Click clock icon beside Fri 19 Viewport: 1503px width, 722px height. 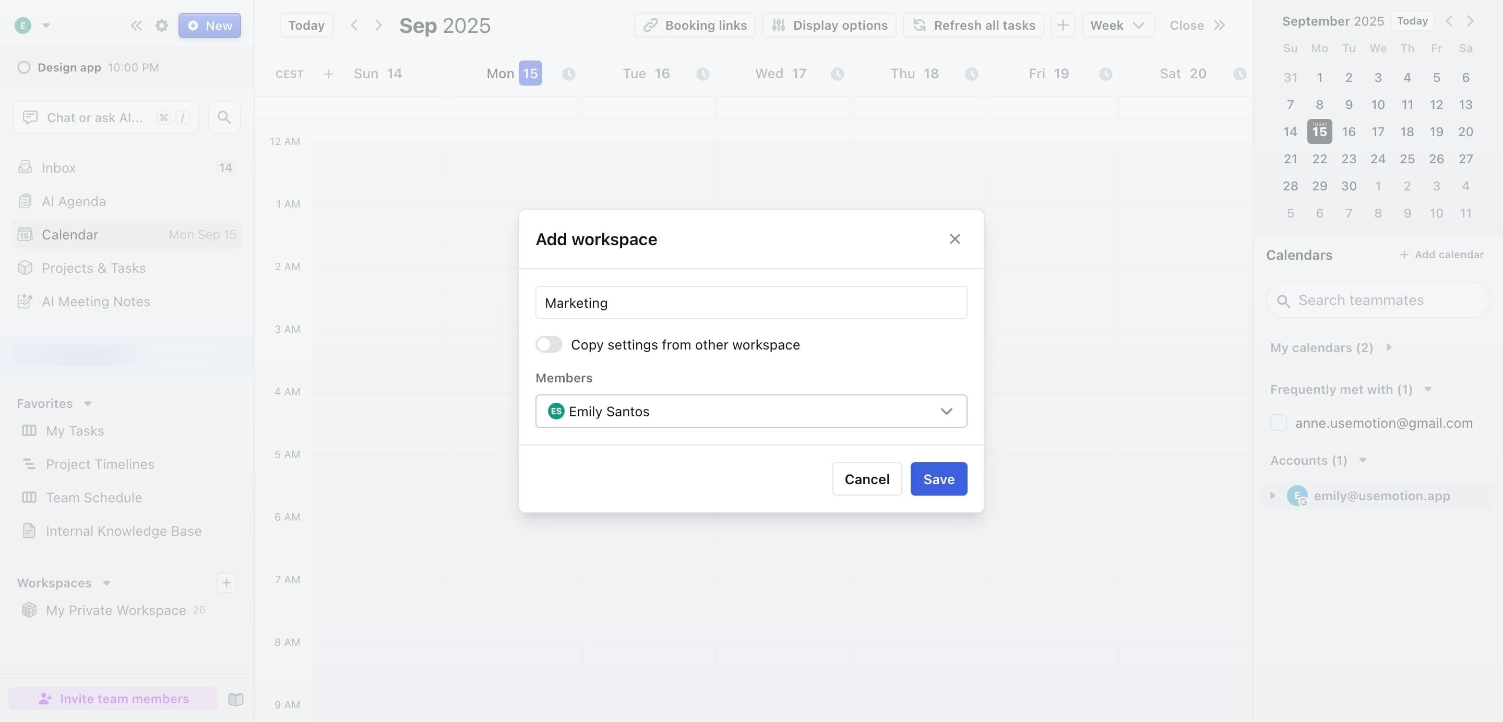(1106, 74)
